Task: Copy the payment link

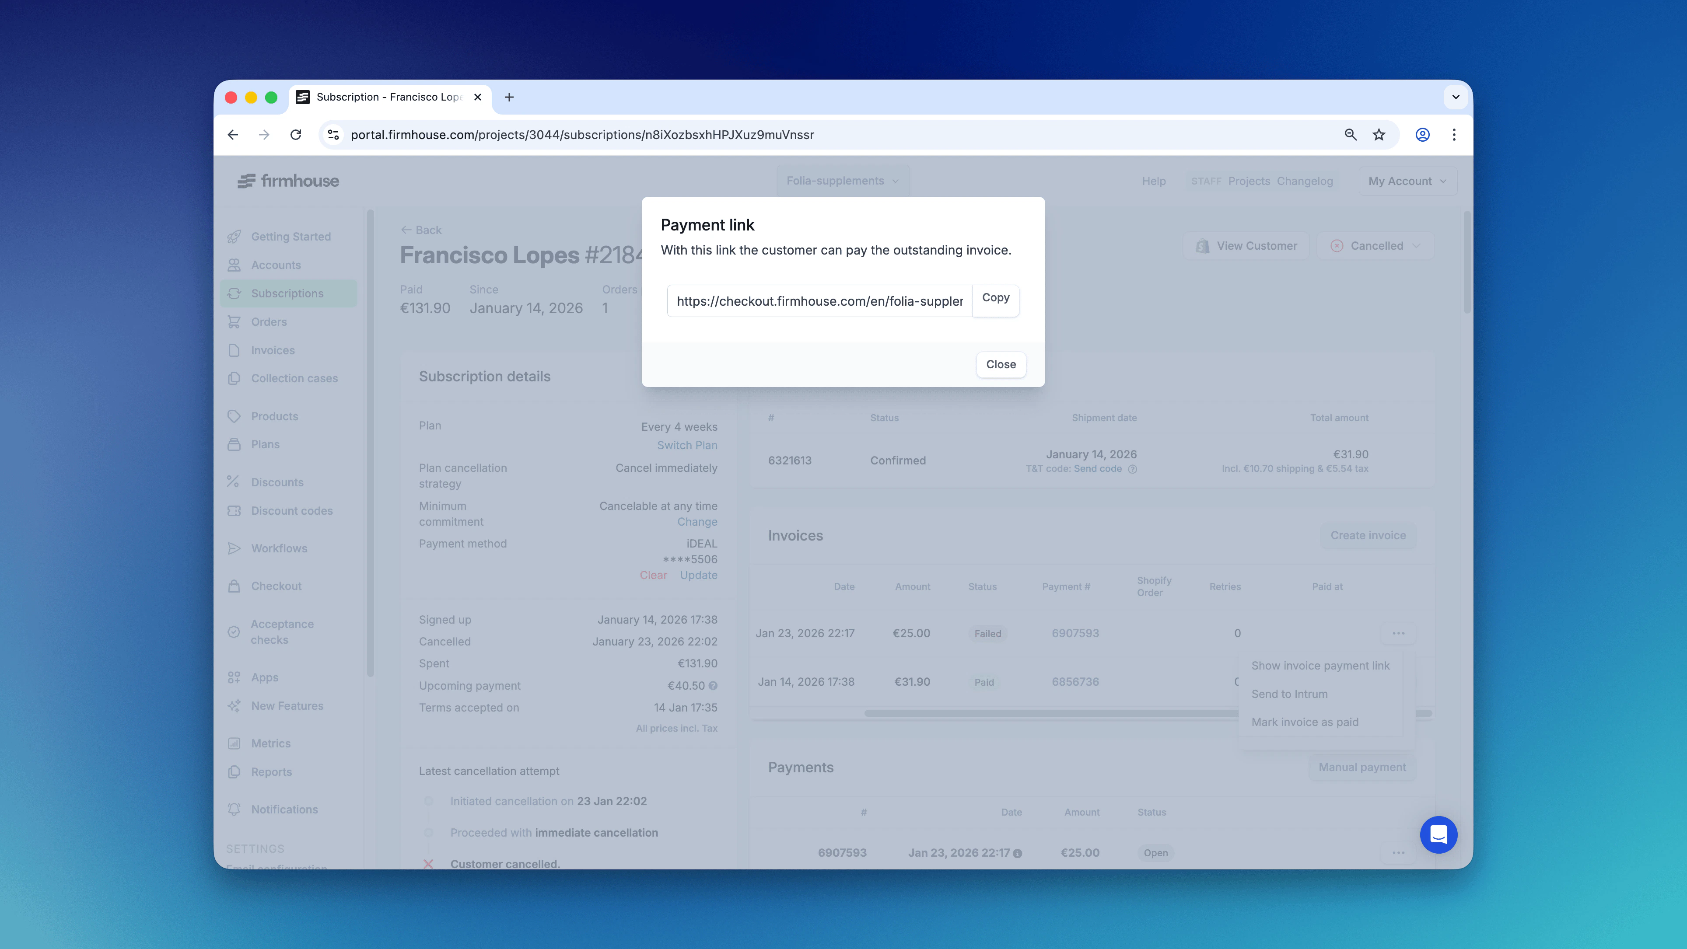Action: coord(995,299)
